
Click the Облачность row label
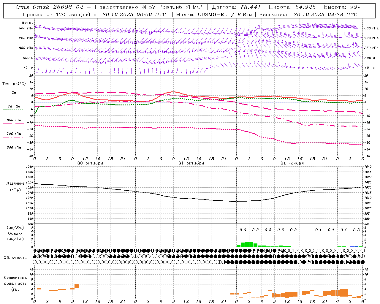coord(15,258)
